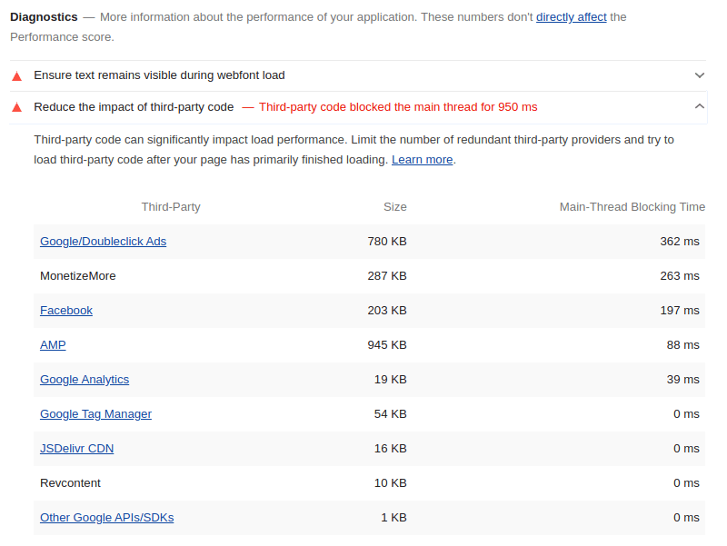727x546 pixels.
Task: Click the Google Analytics link
Action: pos(85,380)
